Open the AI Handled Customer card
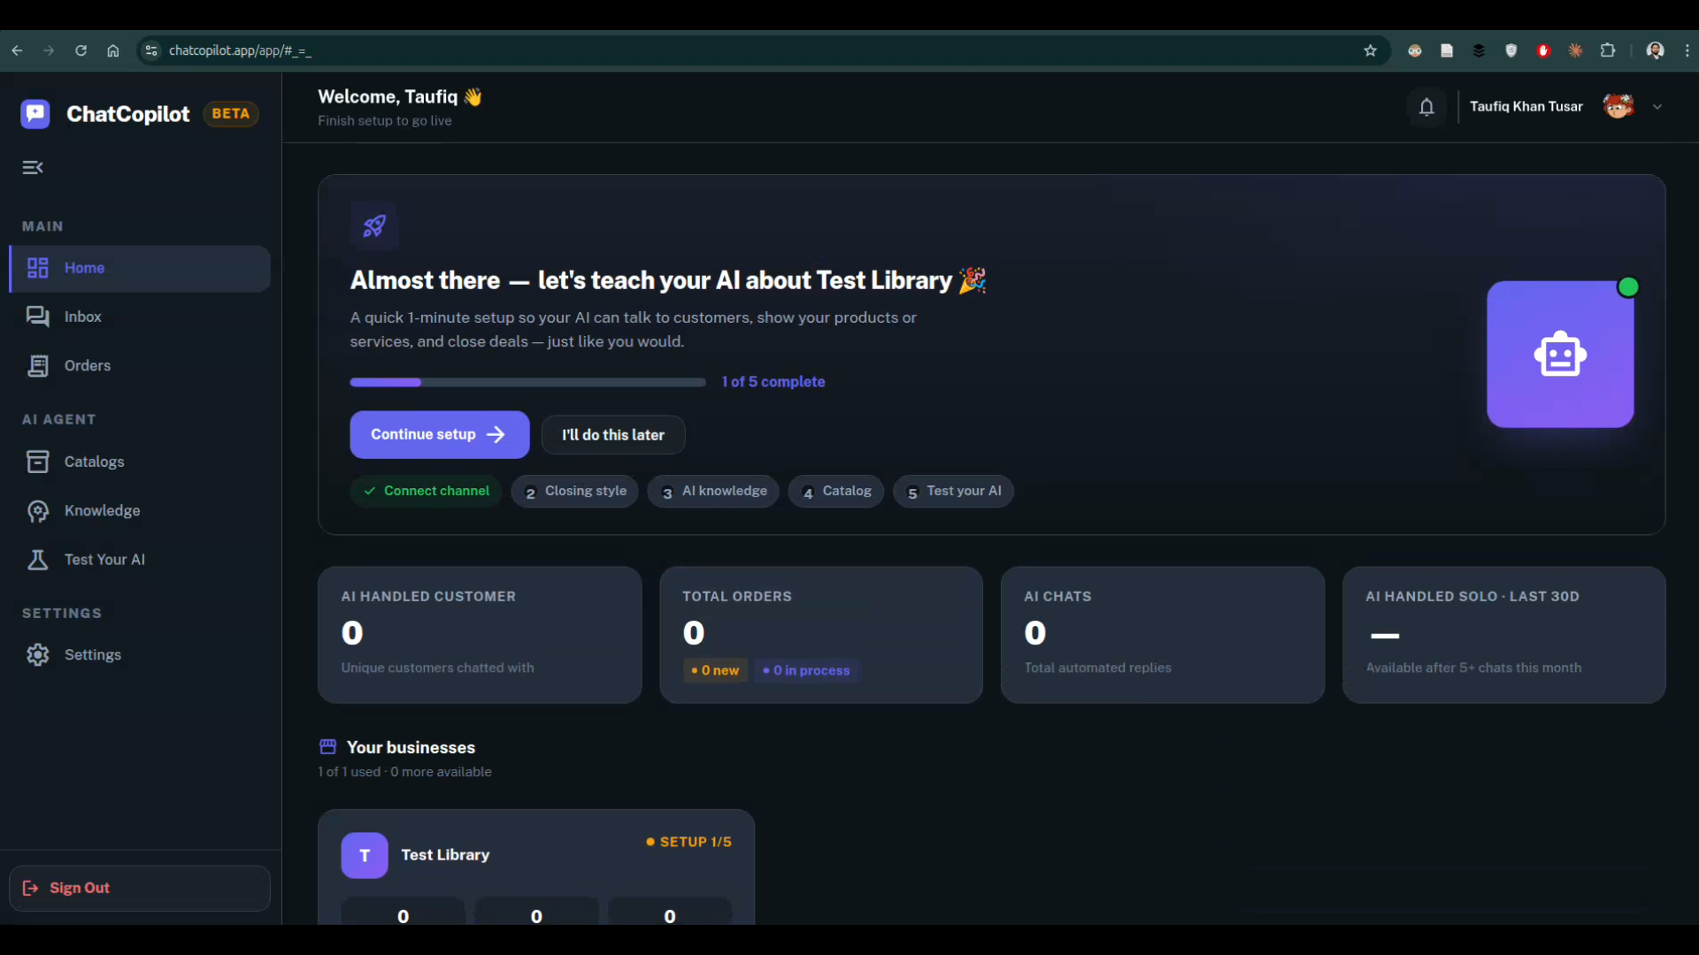This screenshot has width=1699, height=955. click(480, 635)
